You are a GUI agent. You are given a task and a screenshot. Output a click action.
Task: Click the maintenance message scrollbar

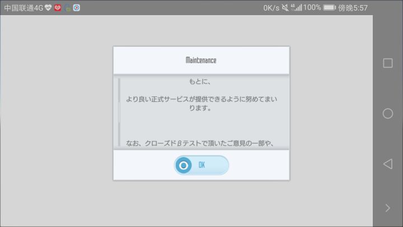point(119,112)
